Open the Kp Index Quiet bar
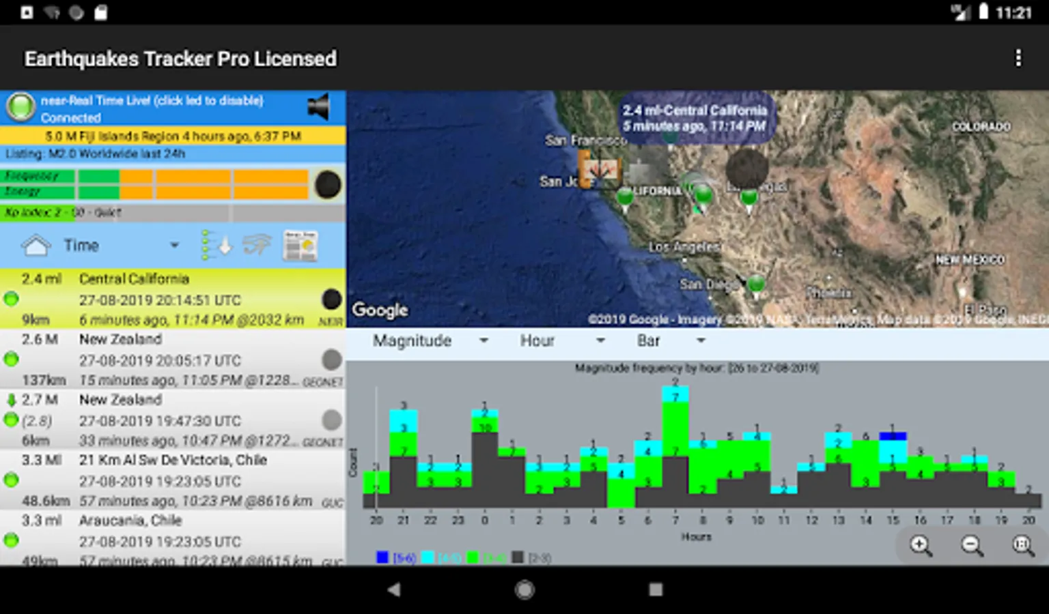Viewport: 1049px width, 614px height. click(x=173, y=213)
